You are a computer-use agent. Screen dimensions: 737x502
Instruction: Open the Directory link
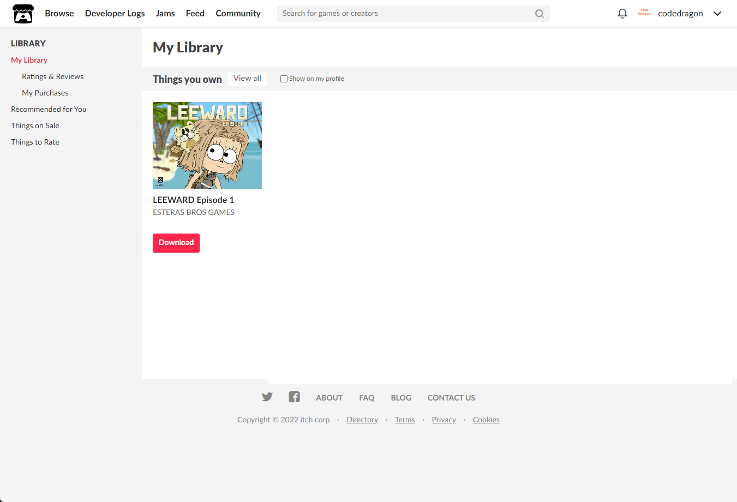click(362, 420)
